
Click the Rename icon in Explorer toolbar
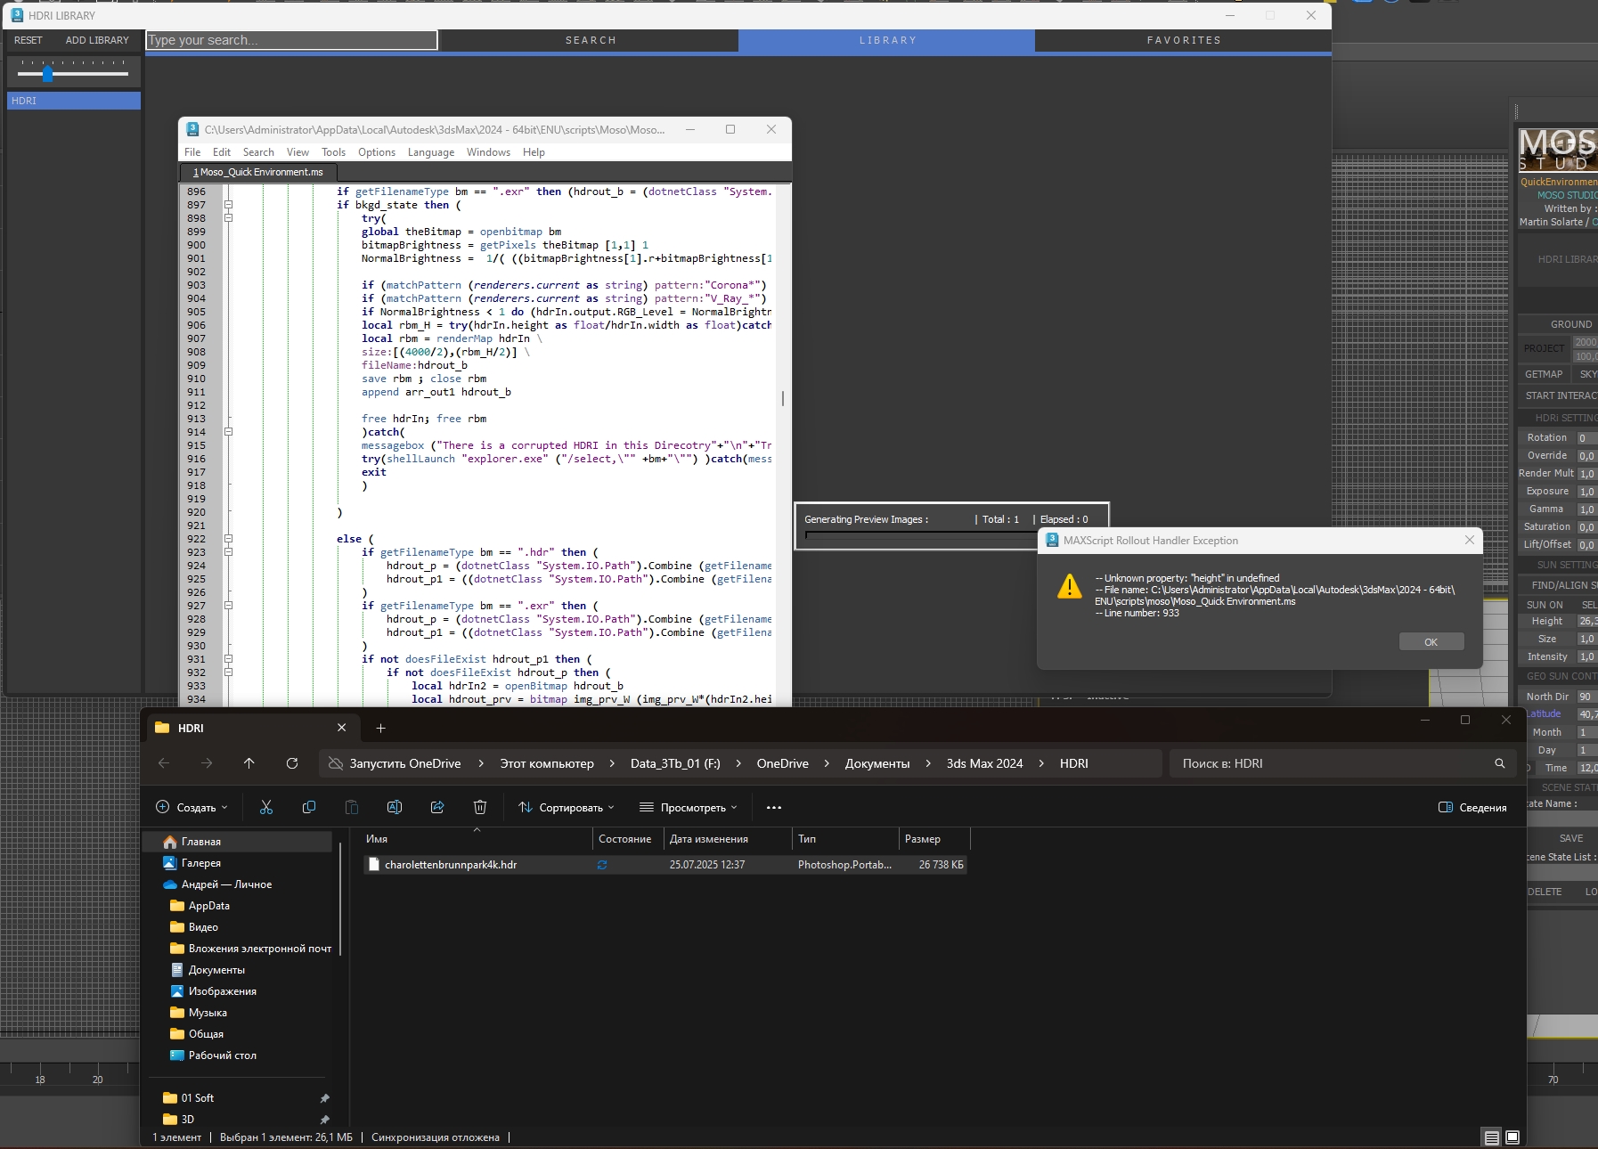[x=395, y=807]
